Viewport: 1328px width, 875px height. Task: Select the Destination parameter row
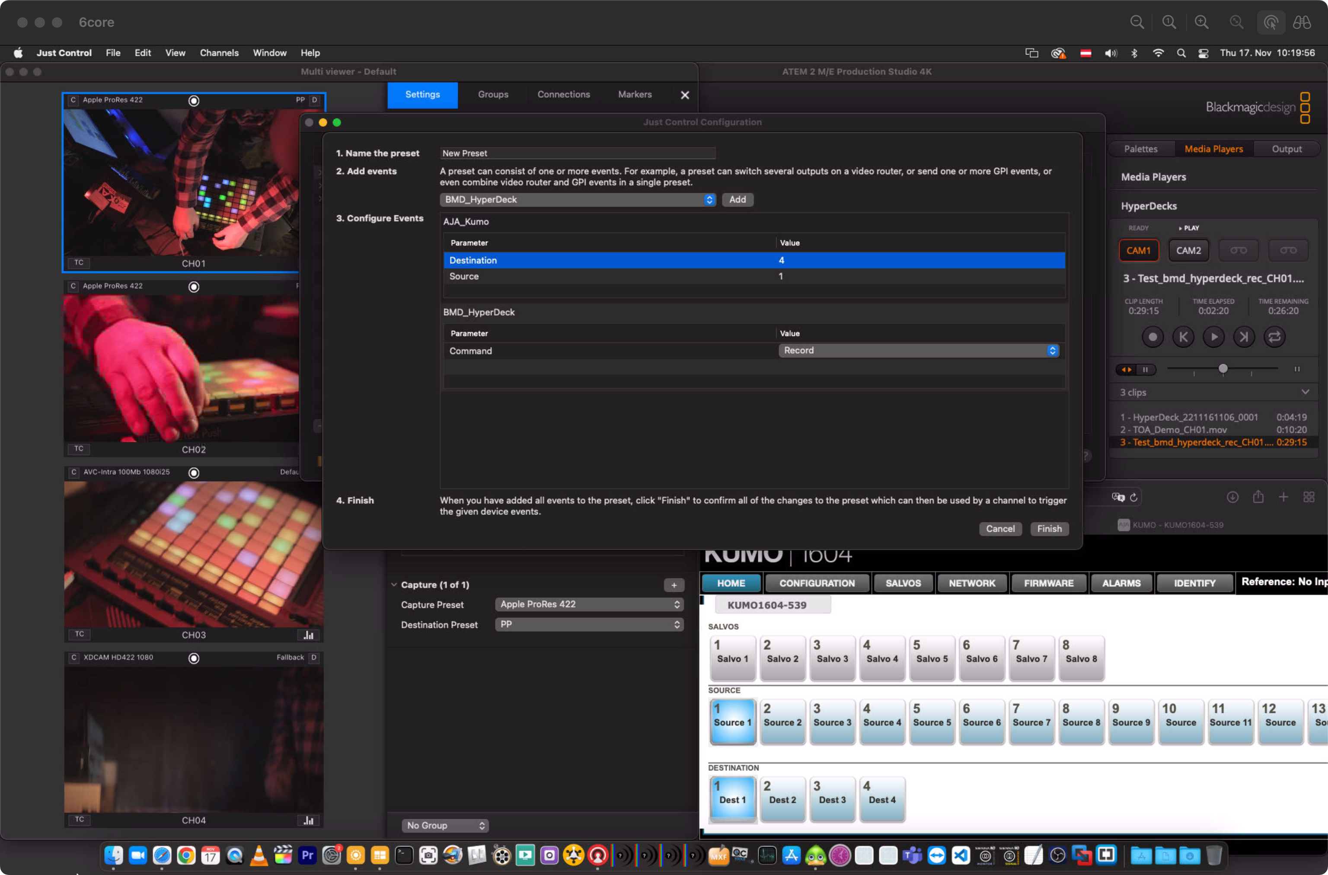[x=754, y=261]
